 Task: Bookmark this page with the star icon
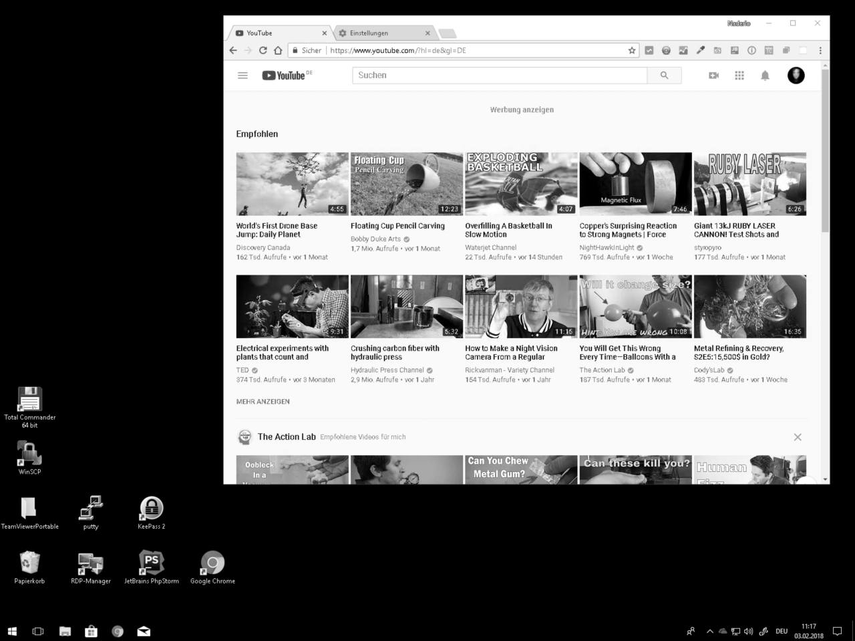(x=632, y=50)
